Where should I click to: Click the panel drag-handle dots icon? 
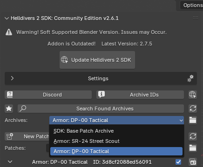click(x=196, y=18)
